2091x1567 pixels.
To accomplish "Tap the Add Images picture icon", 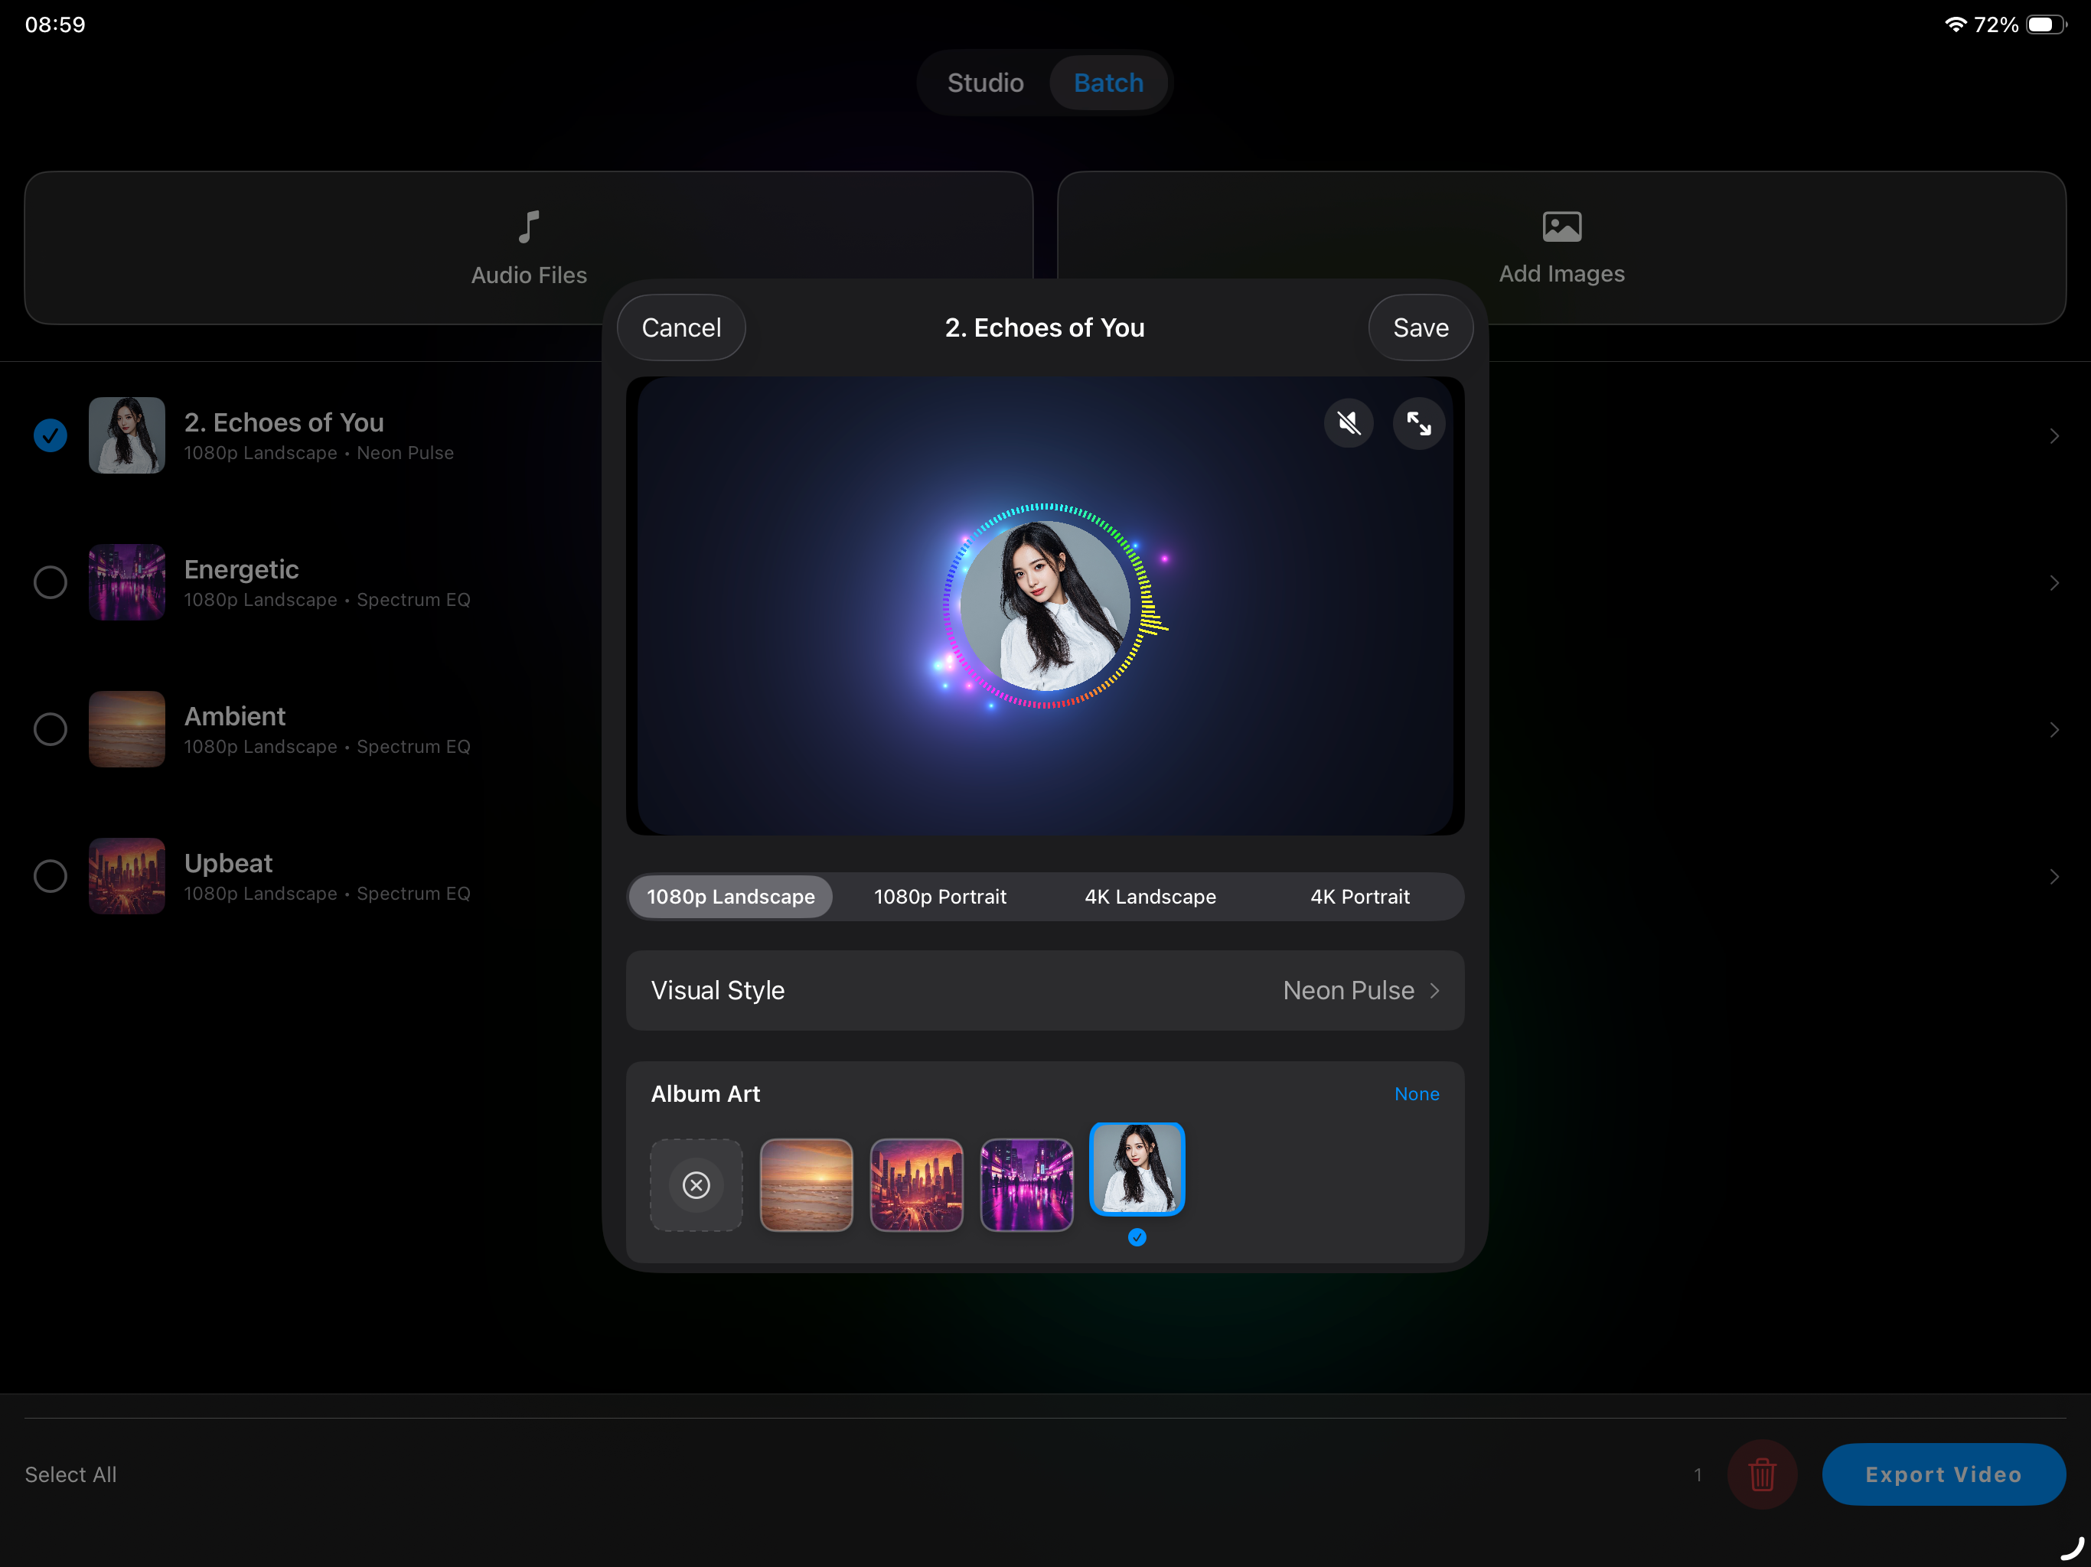I will 1561,226.
